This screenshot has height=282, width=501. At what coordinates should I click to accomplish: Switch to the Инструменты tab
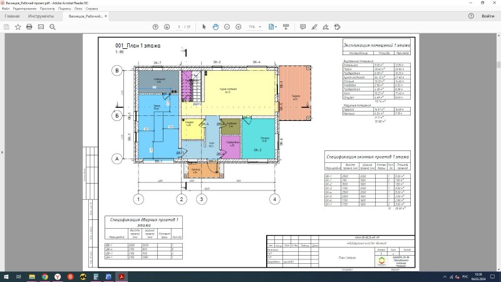point(41,16)
